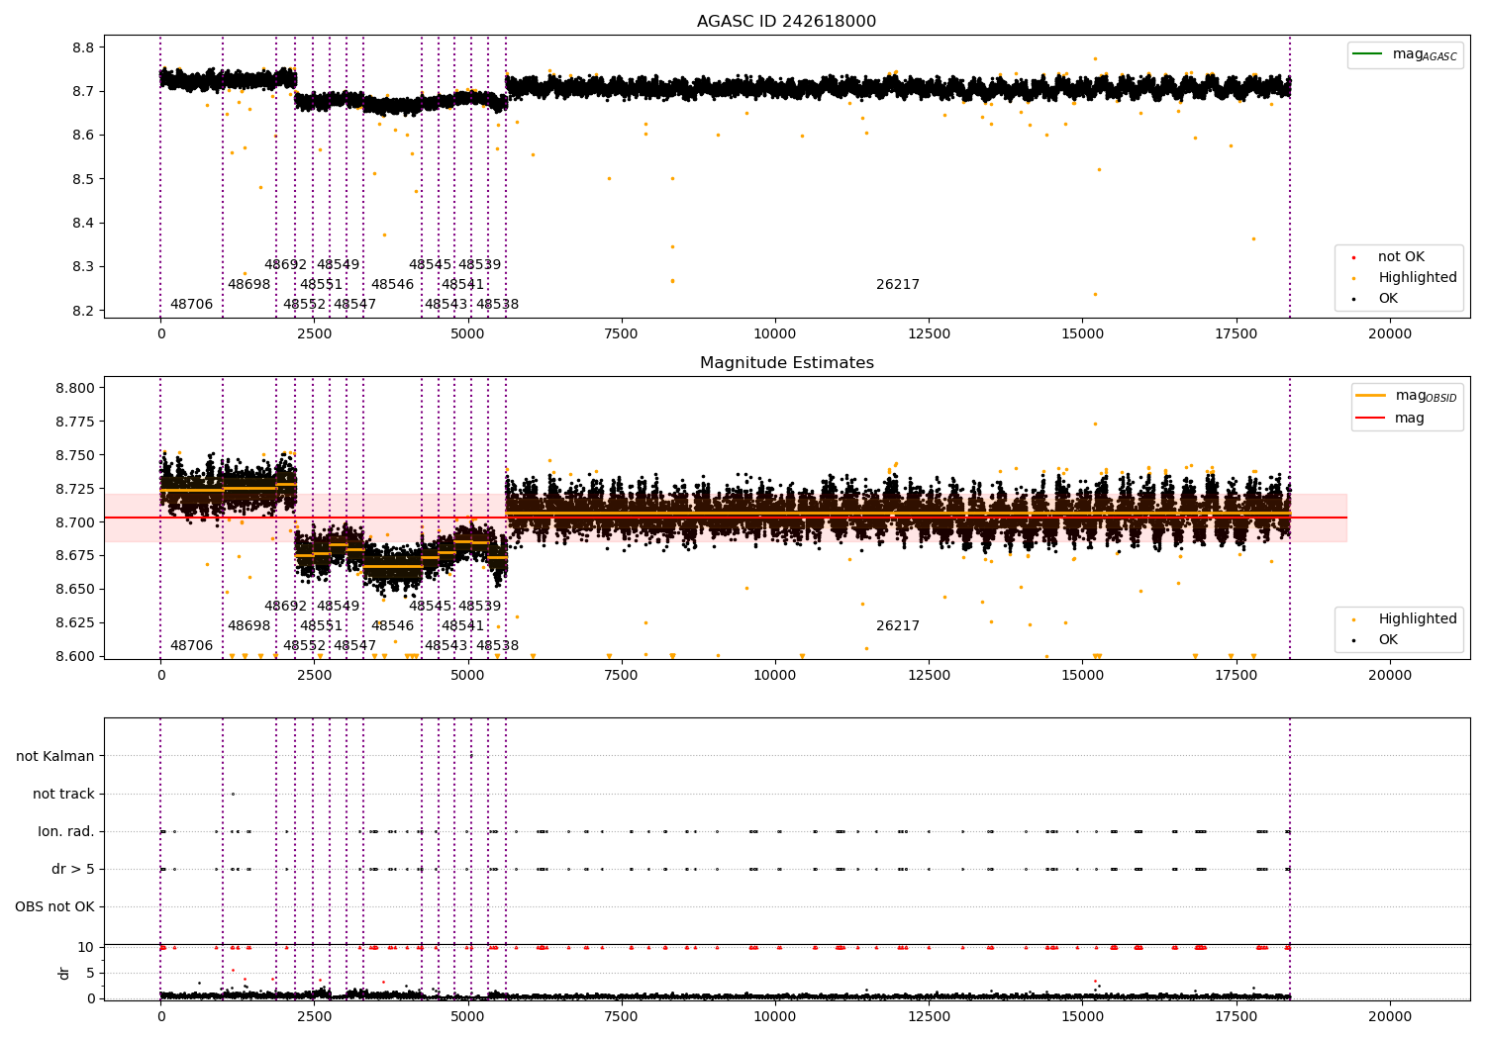Click the 8.800 y-axis tick label
The height and width of the screenshot is (1039, 1485).
75,388
